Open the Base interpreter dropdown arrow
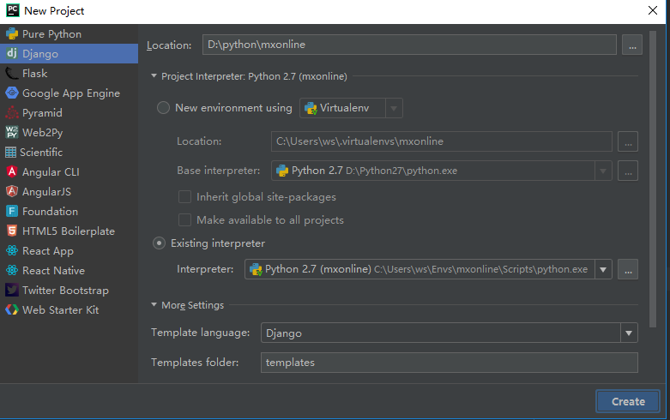670x420 pixels. tap(603, 171)
